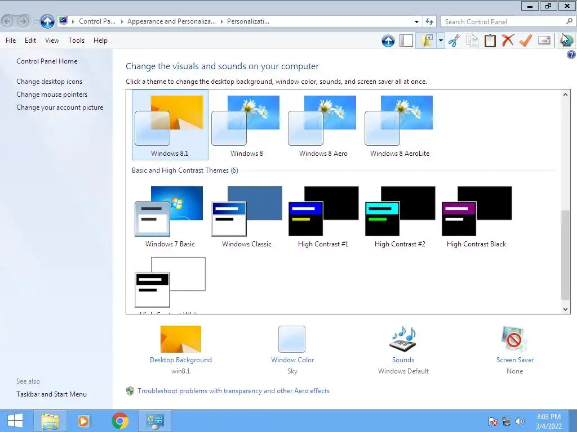Click the Windows Start button

tap(15, 421)
